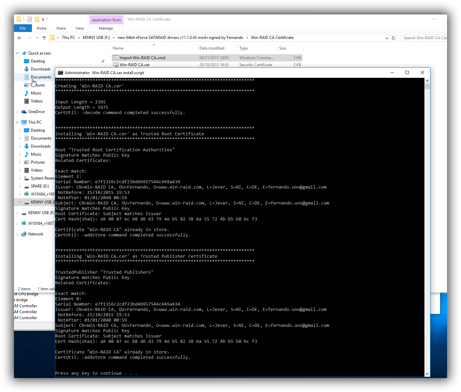The width and height of the screenshot is (461, 392).
Task: Click the folder icon in address bar
Action: tap(53, 38)
